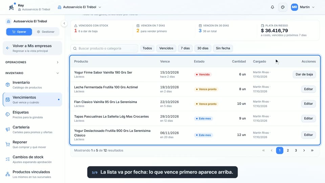
Task: Click the Vencidos con stock warning icon
Action: pyautogui.click(x=75, y=25)
